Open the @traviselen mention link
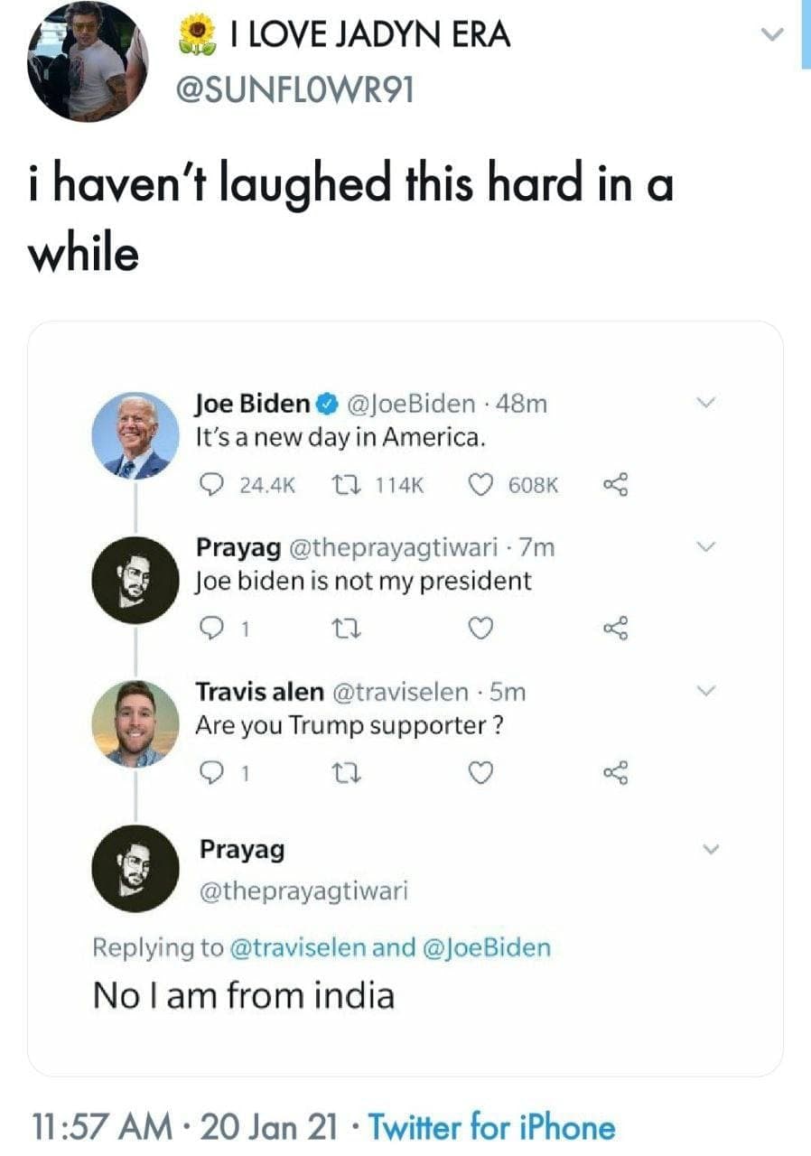Viewport: 811px width, 1156px height. pyautogui.click(x=297, y=947)
